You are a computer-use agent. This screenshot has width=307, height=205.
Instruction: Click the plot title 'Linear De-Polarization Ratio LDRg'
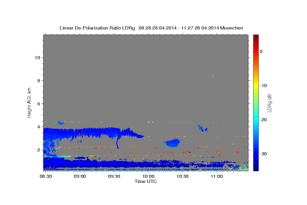tap(97, 28)
